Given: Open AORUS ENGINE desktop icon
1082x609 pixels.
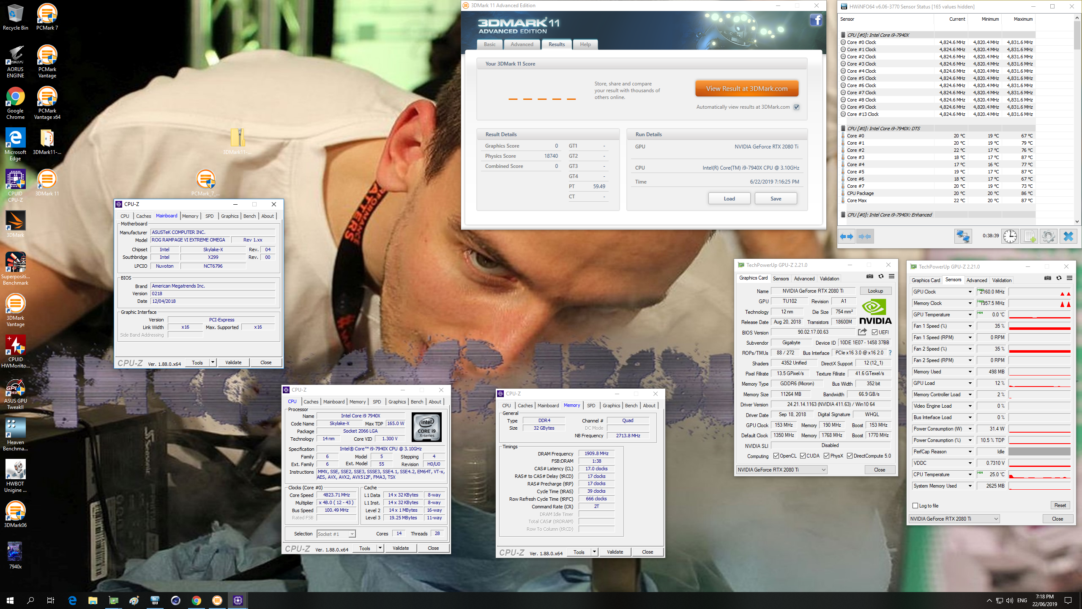Looking at the screenshot, I should 16,62.
